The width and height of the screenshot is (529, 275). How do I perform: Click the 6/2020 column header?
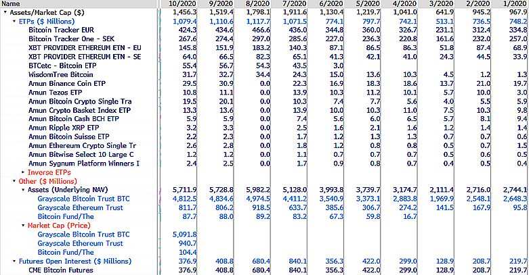[x=326, y=3]
